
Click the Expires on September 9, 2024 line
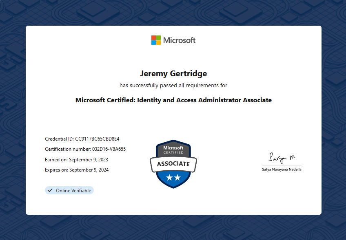click(77, 170)
